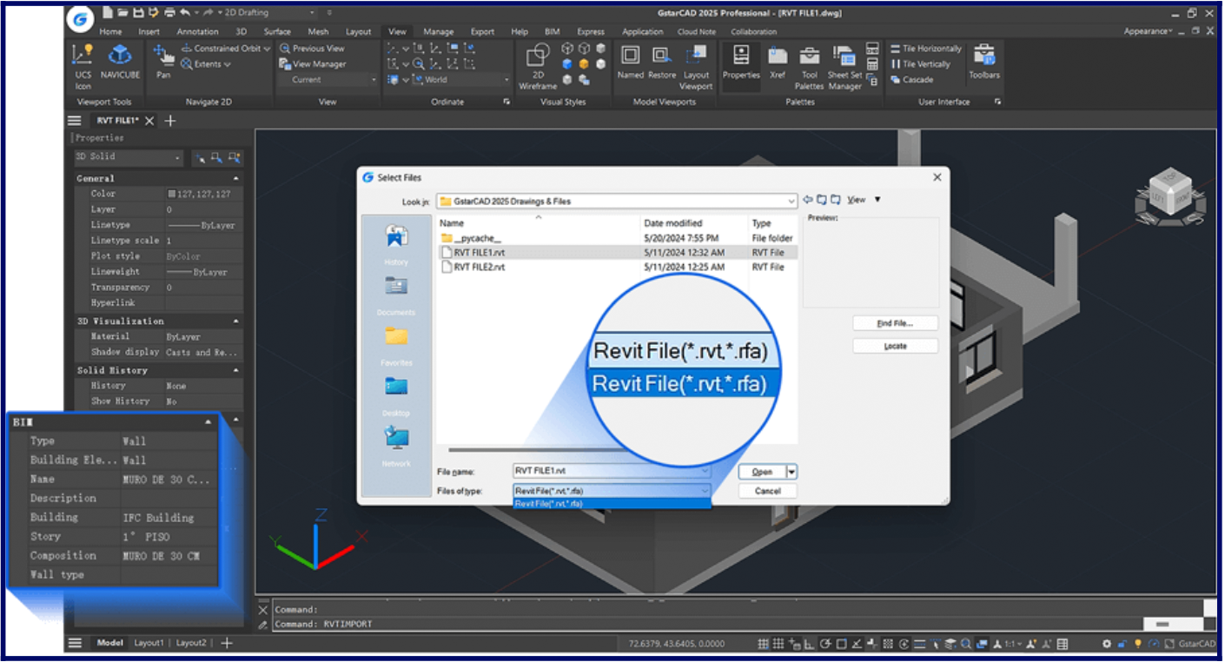Click Tile Horizontally
1225x662 pixels.
926,49
